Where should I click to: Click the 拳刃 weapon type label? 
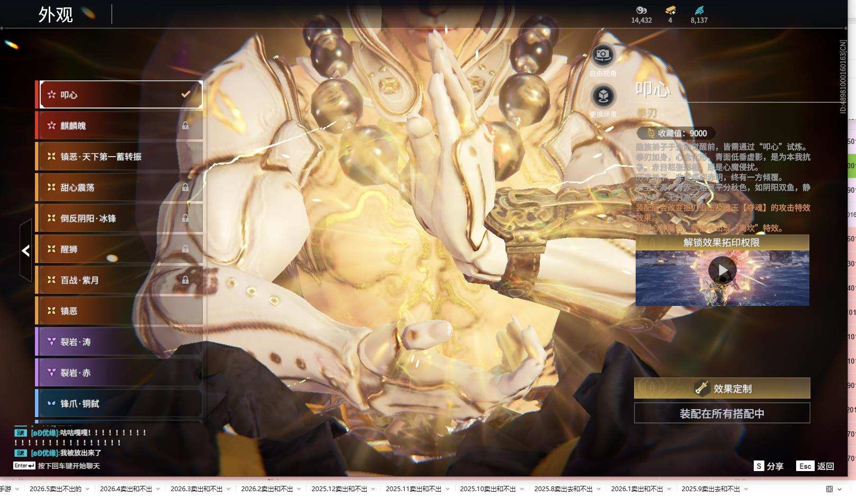coord(647,113)
